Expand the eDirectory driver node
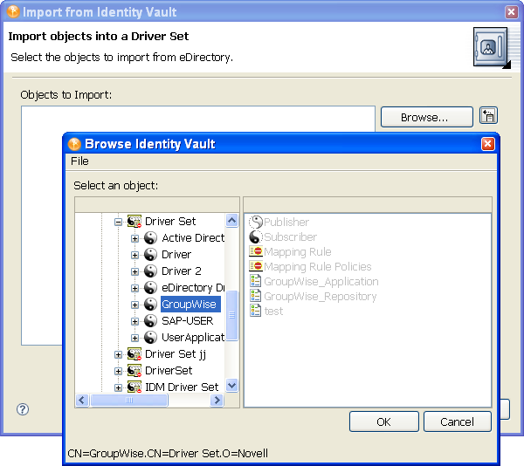This screenshot has height=466, width=524. click(134, 288)
